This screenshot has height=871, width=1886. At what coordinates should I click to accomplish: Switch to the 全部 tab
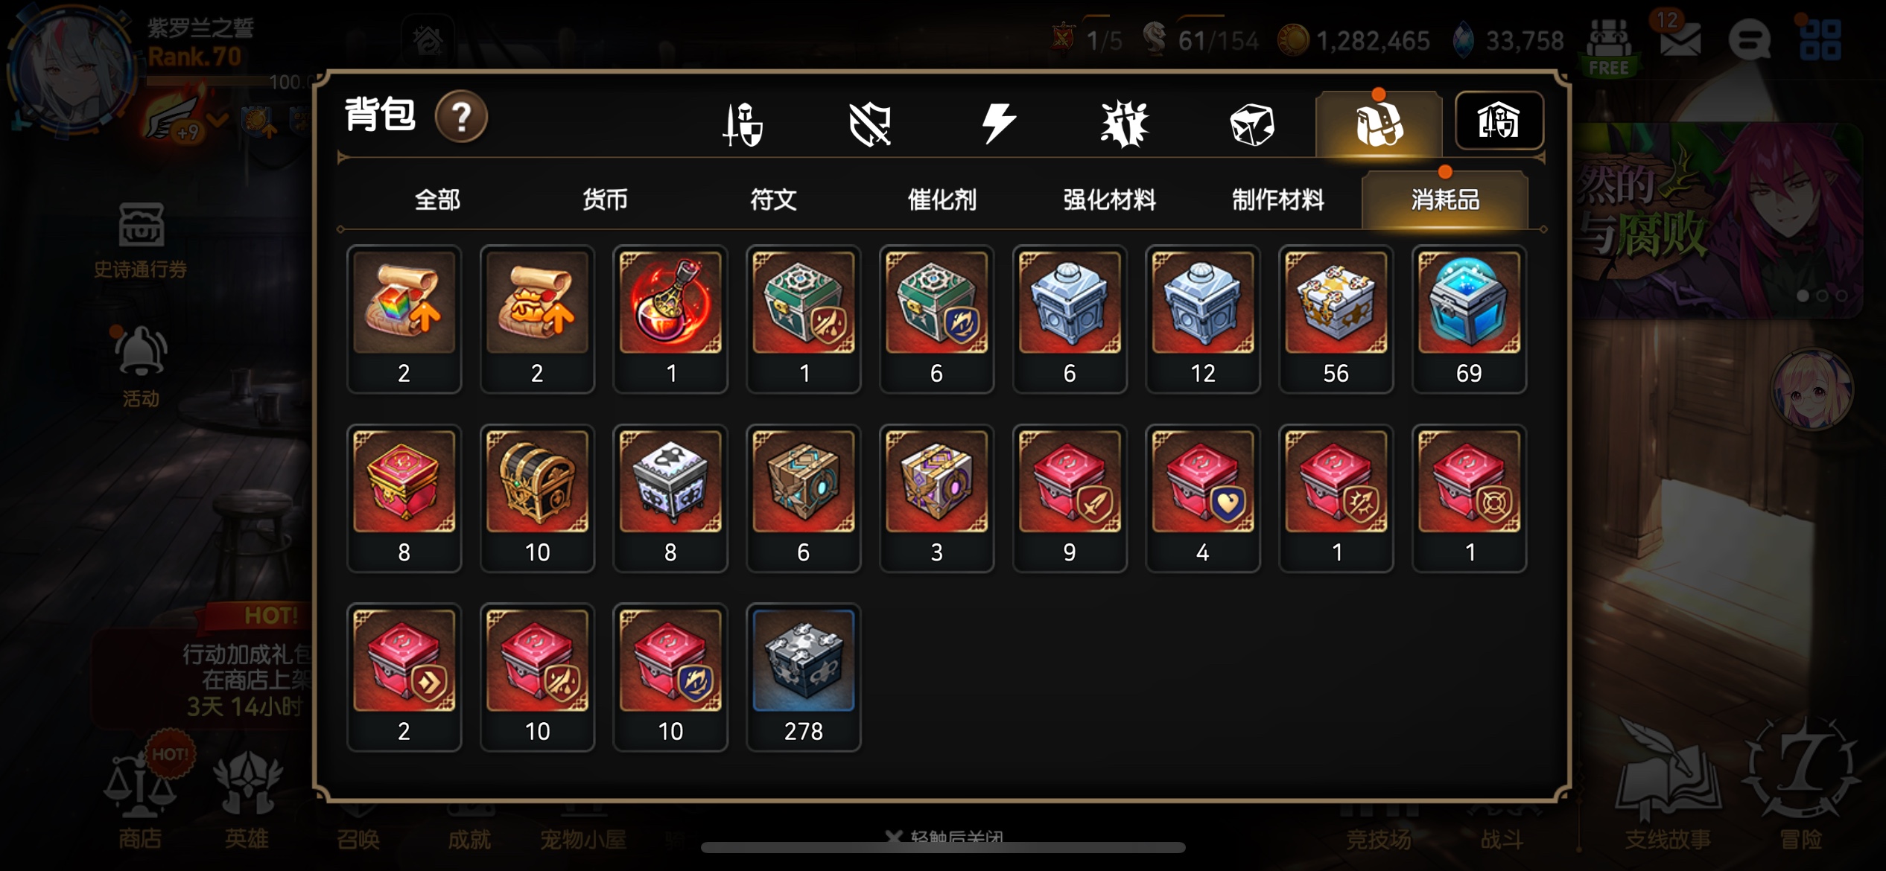point(437,200)
